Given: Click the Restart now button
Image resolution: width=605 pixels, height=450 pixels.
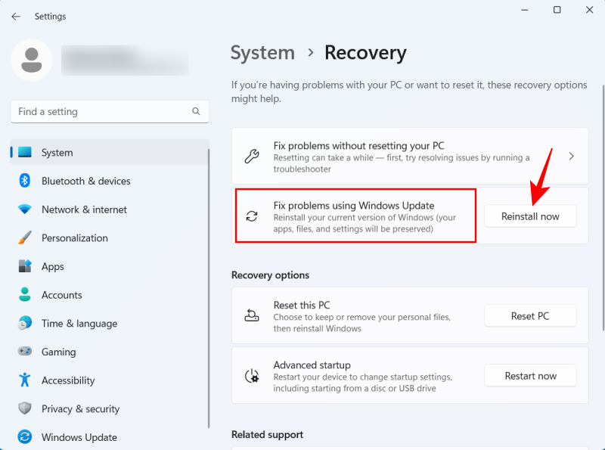Looking at the screenshot, I should (530, 376).
